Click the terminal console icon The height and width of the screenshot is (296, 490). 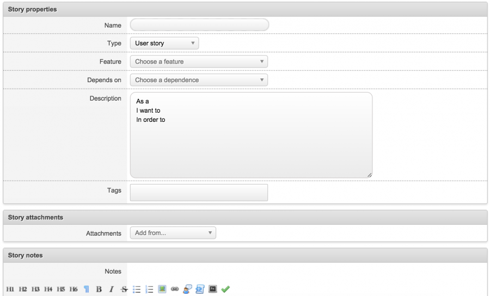(213, 289)
